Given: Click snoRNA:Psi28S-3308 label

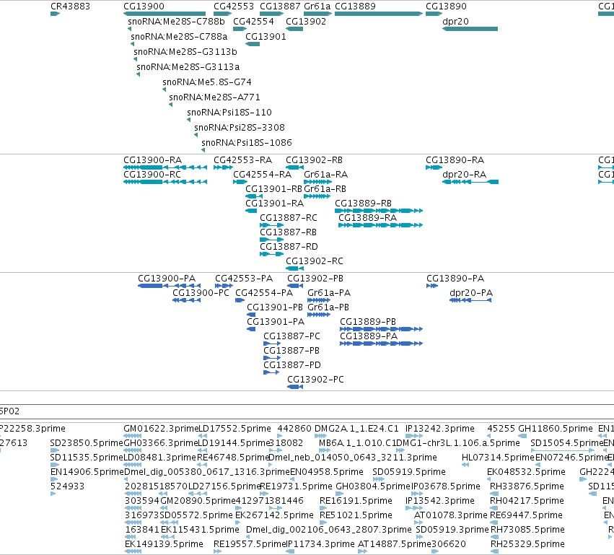Looking at the screenshot, I should 240,128.
